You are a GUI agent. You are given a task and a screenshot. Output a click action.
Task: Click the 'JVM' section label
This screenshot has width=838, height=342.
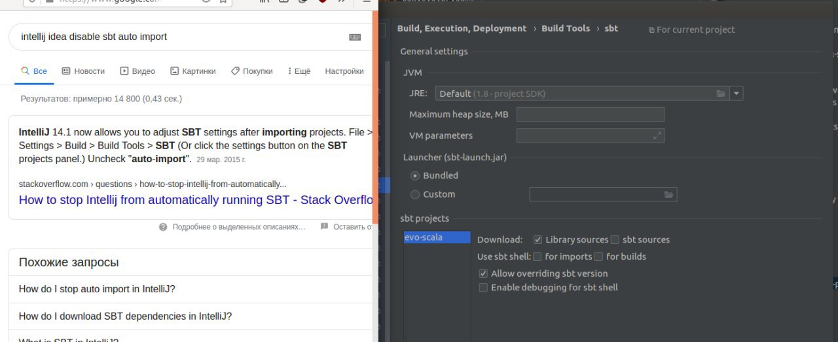point(412,73)
